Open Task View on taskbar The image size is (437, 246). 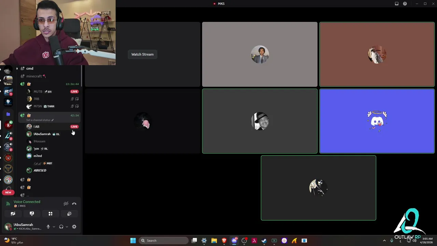click(194, 241)
